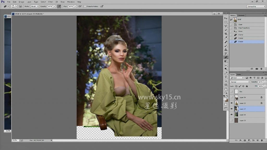Select the Healing Brush tool

(226, 42)
